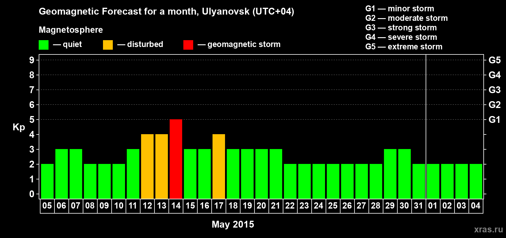The width and height of the screenshot is (506, 238).
Task: Click the 'quiet' legend label
Action: [72, 45]
